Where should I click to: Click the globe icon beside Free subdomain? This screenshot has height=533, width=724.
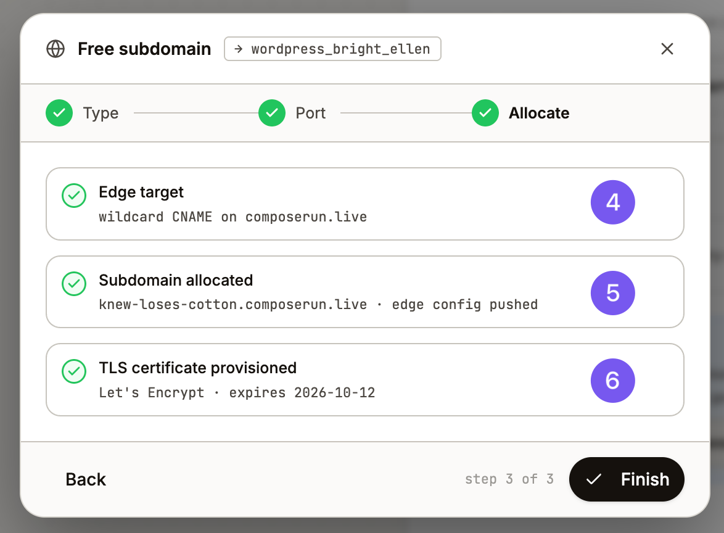click(x=56, y=49)
